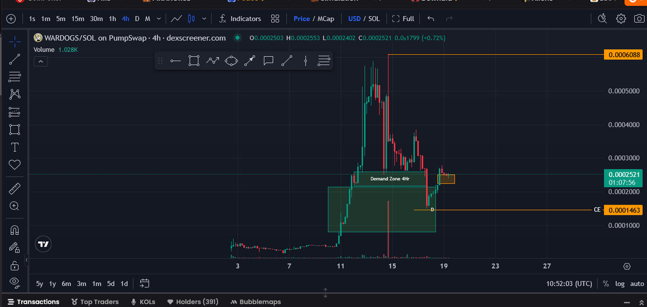
Task: Switch chart to D timeframe
Action: [137, 19]
